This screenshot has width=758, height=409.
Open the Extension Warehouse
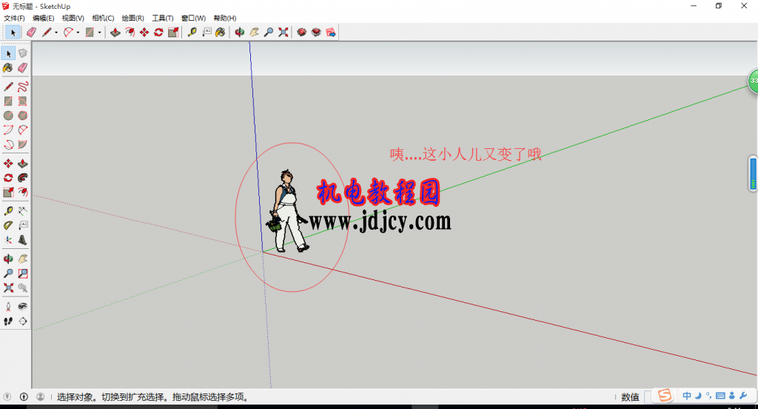click(316, 33)
